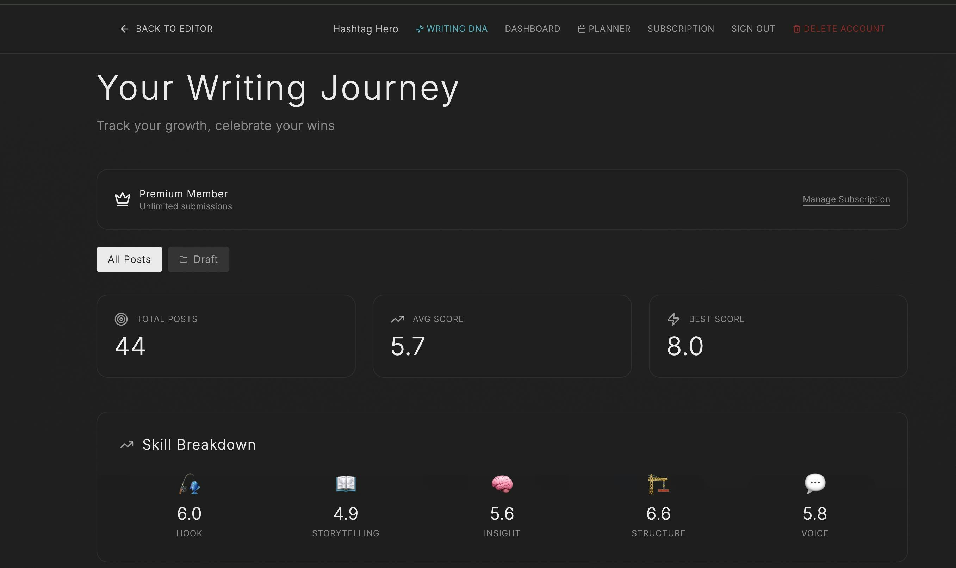Select the All Posts filter tab
Viewport: 956px width, 568px height.
pos(129,259)
